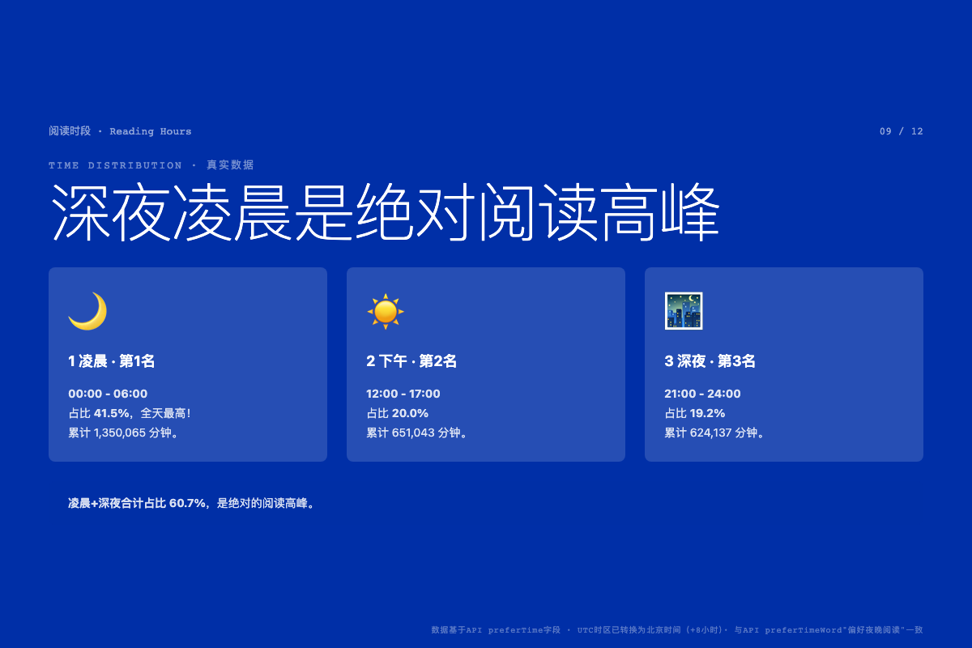The width and height of the screenshot is (972, 648).
Task: Click the time range 21:00 - 24:00
Action: [702, 394]
